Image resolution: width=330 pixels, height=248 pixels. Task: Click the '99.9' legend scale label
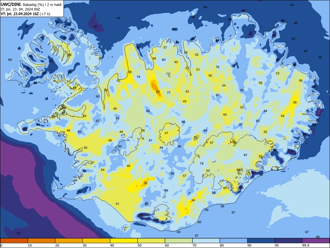point(305,245)
